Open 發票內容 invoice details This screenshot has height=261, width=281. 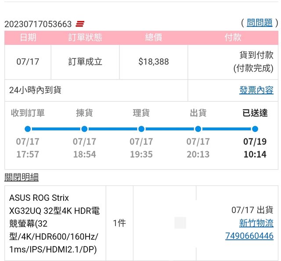(256, 90)
